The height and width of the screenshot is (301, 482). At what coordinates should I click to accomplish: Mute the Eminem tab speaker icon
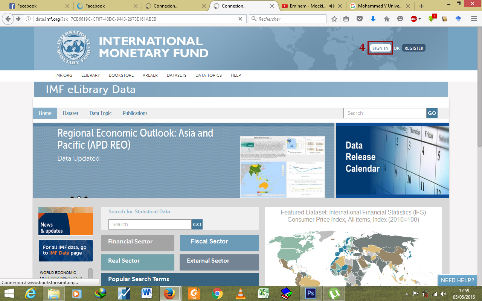coord(332,6)
